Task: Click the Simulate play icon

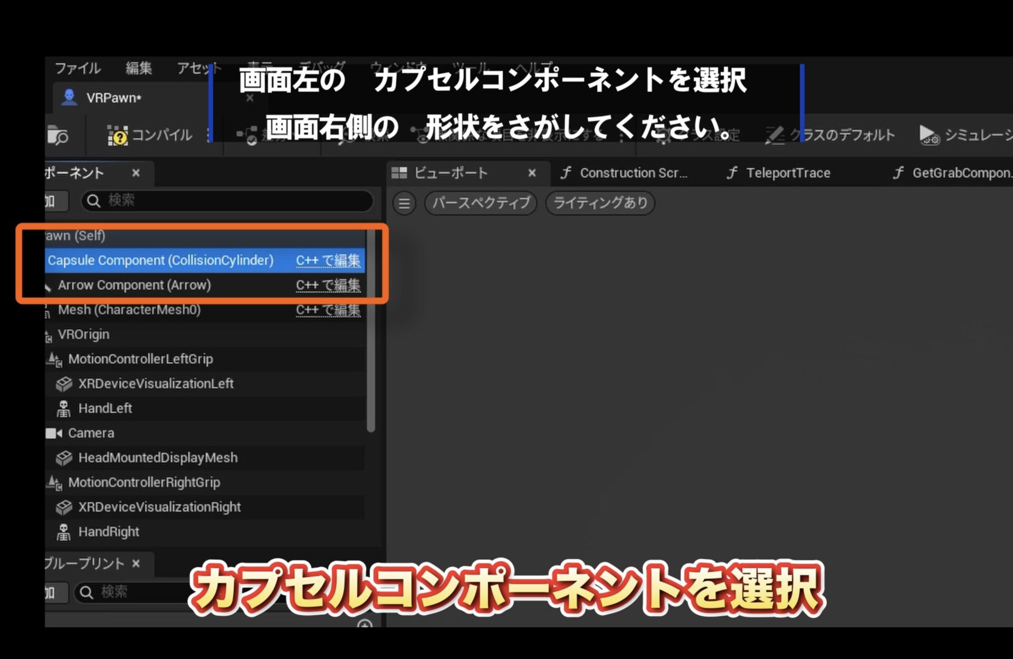Action: click(928, 135)
